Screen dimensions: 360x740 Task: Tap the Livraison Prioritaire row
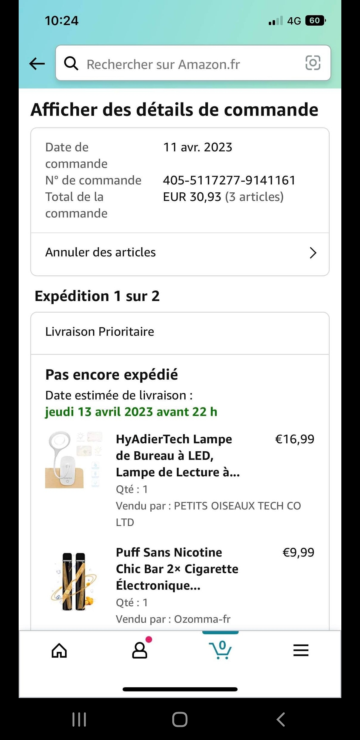[x=180, y=332]
